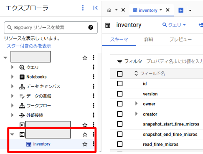Select the 詳細 tab
Viewport: 203px width, 154px height.
click(149, 40)
